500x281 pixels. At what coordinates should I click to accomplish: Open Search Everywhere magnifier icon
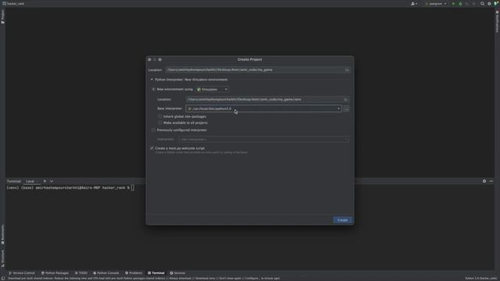coord(482,4)
